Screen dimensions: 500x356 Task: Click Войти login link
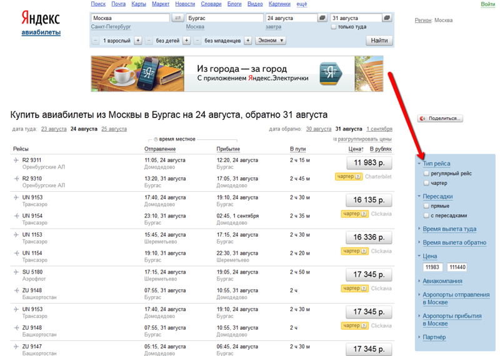coord(488,4)
